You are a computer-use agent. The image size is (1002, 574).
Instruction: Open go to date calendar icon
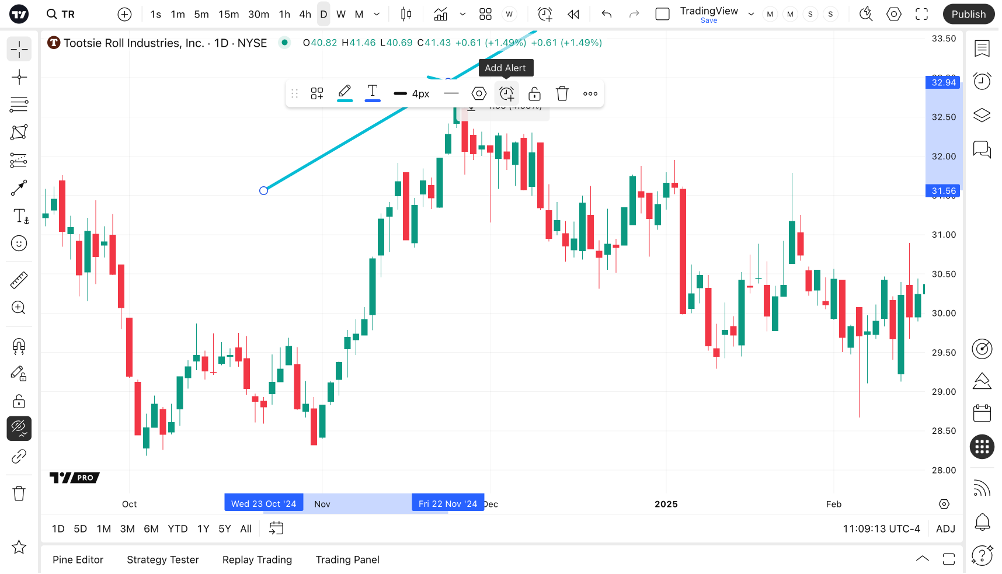[276, 528]
